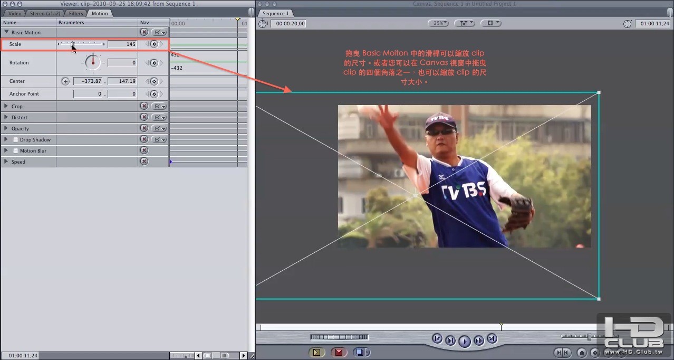Open the replace edit options arrow

point(368,352)
